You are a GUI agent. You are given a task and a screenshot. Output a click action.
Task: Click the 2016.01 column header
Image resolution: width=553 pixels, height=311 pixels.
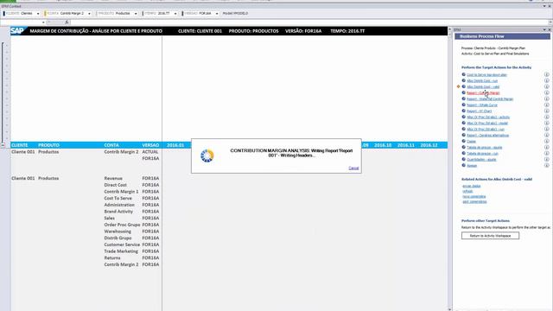click(175, 145)
